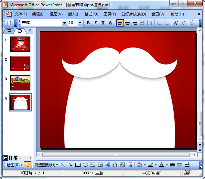Click the 绘图 drawing button
Screen dimensions: 205x179
coord(13,165)
